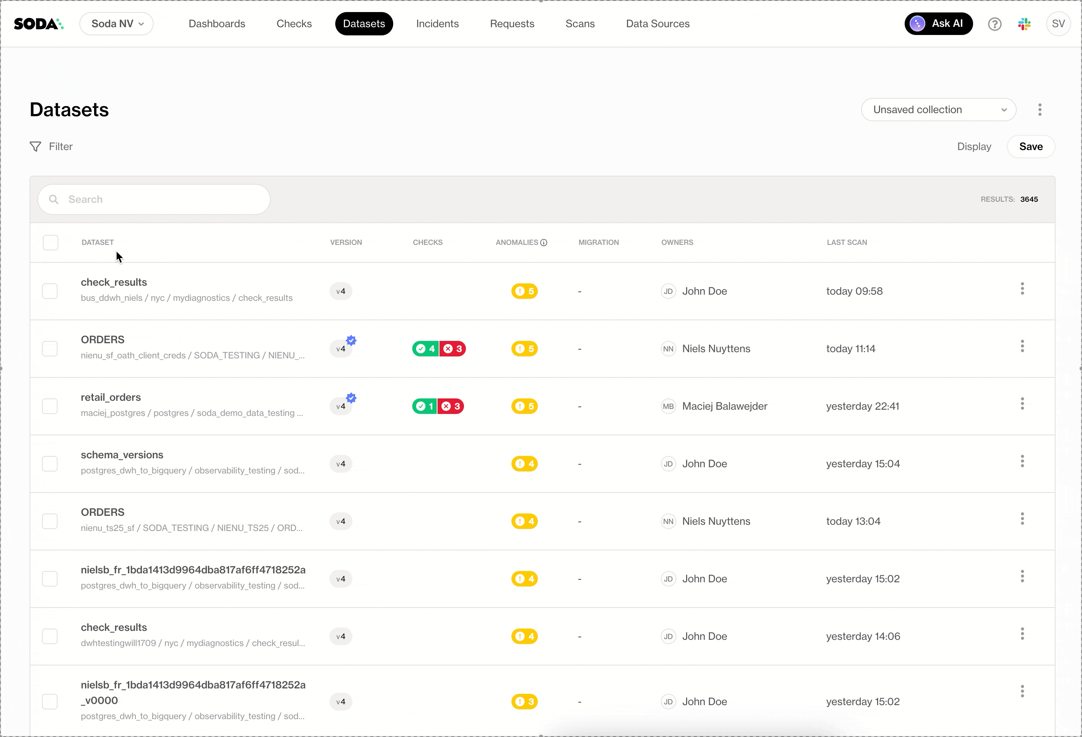Click the Slack integration icon
Screen dimensions: 1082x737
pos(1024,24)
